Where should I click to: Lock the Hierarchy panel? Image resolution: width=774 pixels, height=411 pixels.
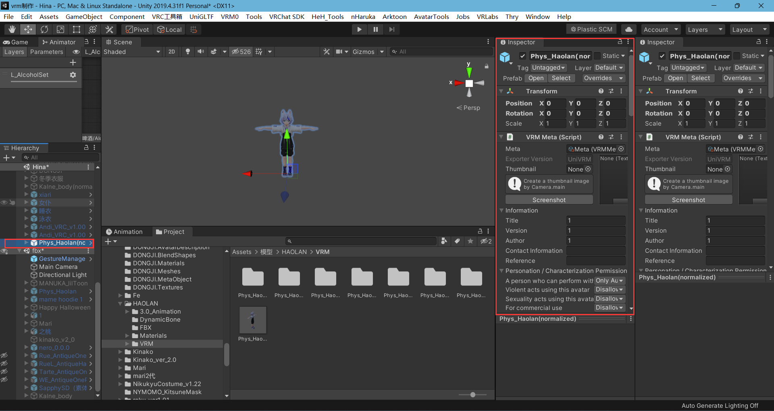point(86,148)
